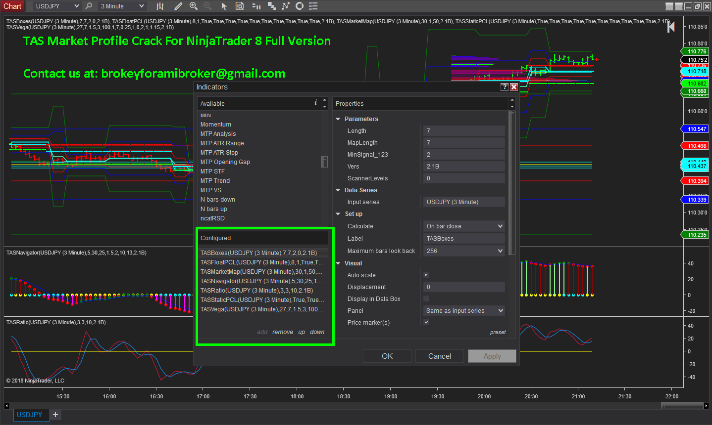Open the Panel 'Same as input series' dropdown
Image resolution: width=712 pixels, height=425 pixels.
[x=464, y=310]
